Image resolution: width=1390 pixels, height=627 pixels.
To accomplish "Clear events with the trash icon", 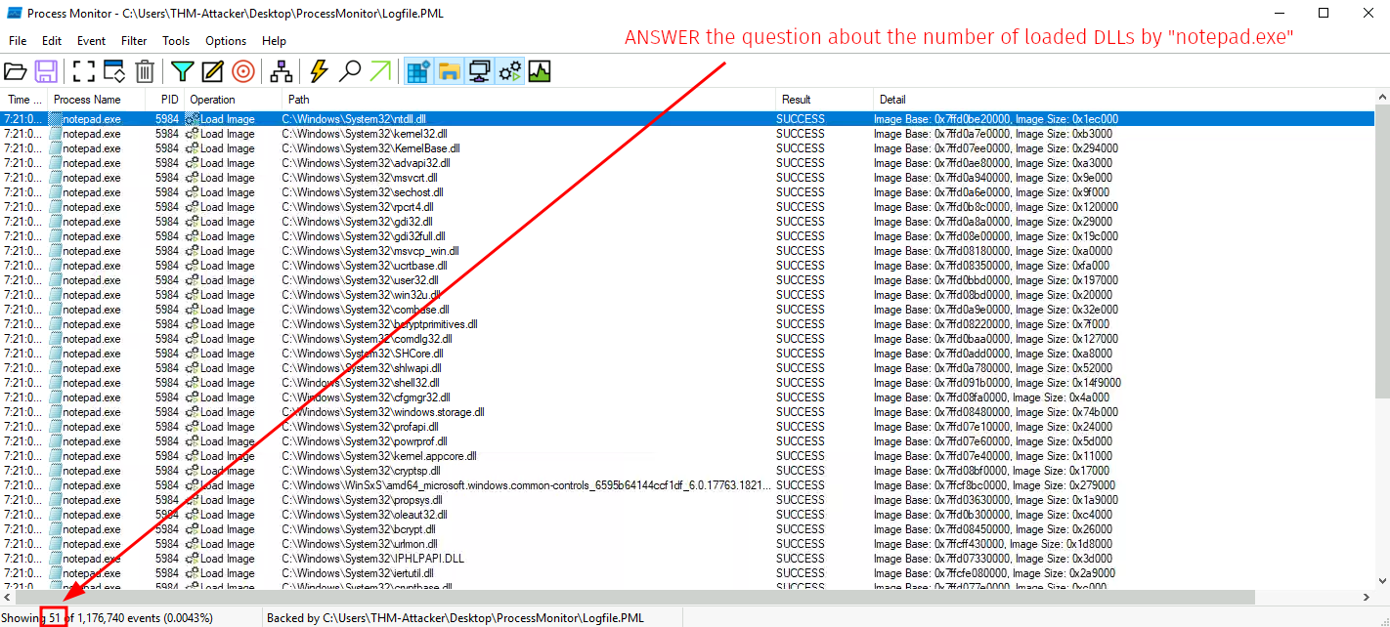I will 145,71.
